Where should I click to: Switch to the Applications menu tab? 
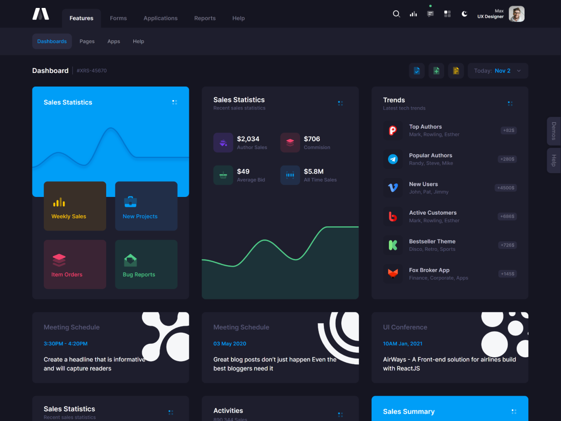click(160, 18)
